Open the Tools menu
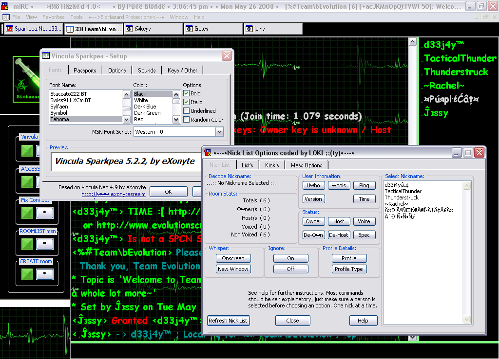This screenshot has height=359, width=499. (x=77, y=17)
